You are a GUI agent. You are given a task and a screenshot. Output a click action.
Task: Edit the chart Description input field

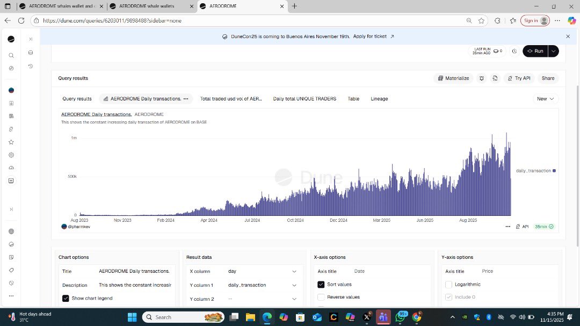click(x=135, y=285)
